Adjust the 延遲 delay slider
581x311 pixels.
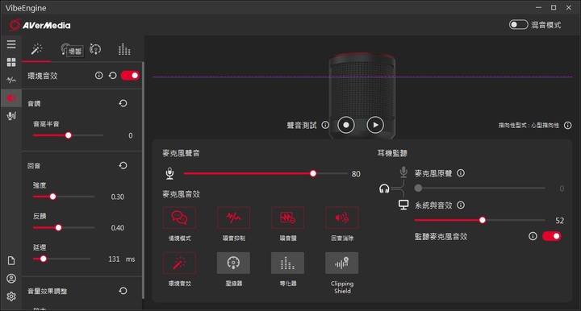(61, 259)
